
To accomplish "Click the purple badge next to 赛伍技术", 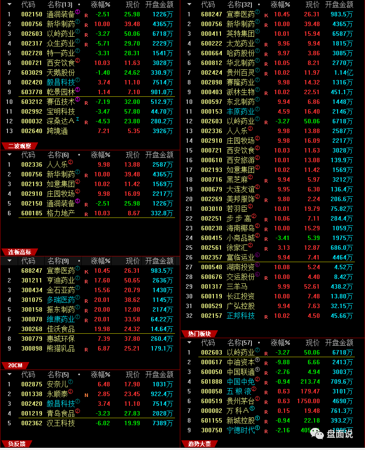I will click(x=77, y=99).
